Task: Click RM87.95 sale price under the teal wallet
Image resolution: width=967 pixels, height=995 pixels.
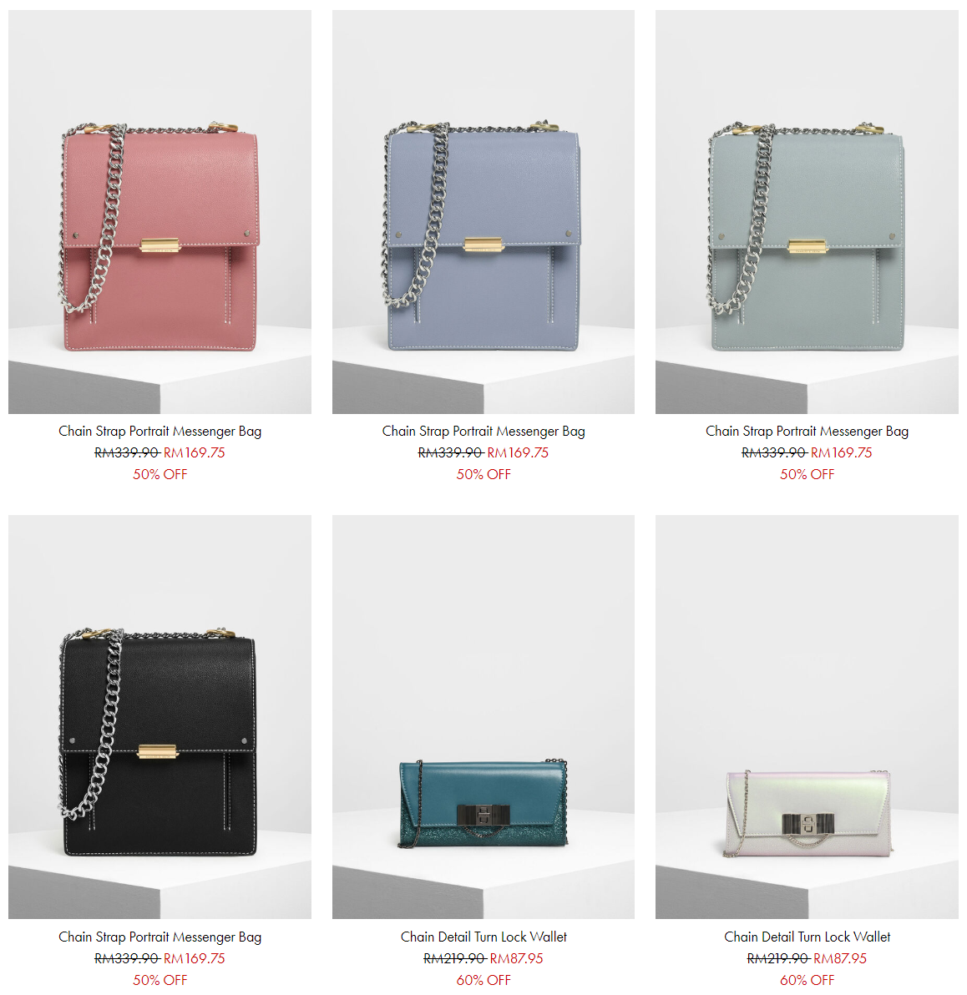Action: tap(516, 958)
